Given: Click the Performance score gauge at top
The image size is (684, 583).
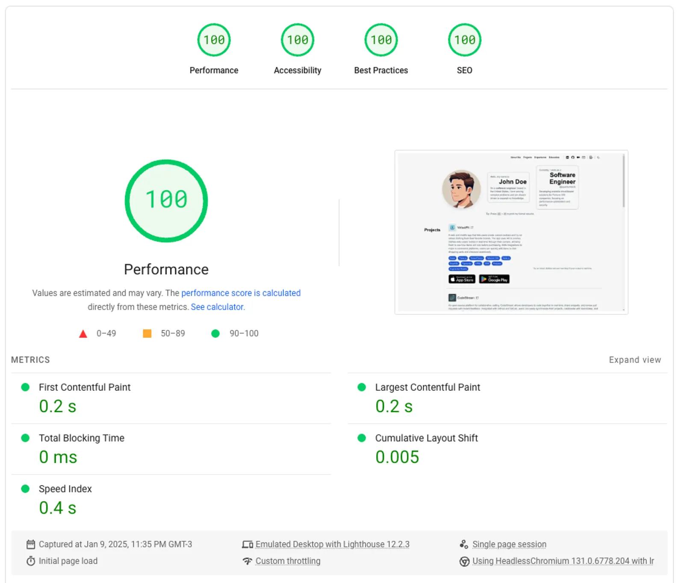Looking at the screenshot, I should pos(214,40).
